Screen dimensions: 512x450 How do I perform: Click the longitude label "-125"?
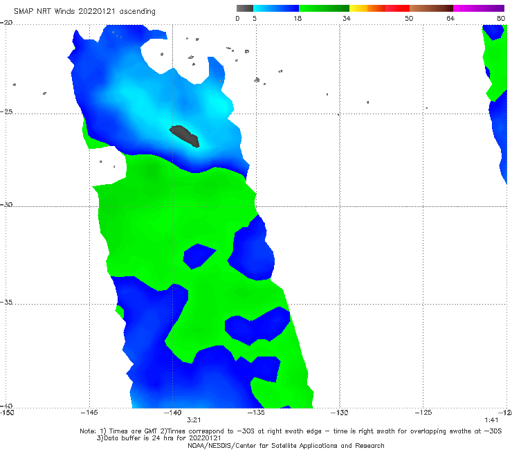pyautogui.click(x=423, y=413)
